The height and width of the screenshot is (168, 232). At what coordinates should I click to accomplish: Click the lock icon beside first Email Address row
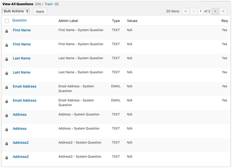[x=7, y=87]
